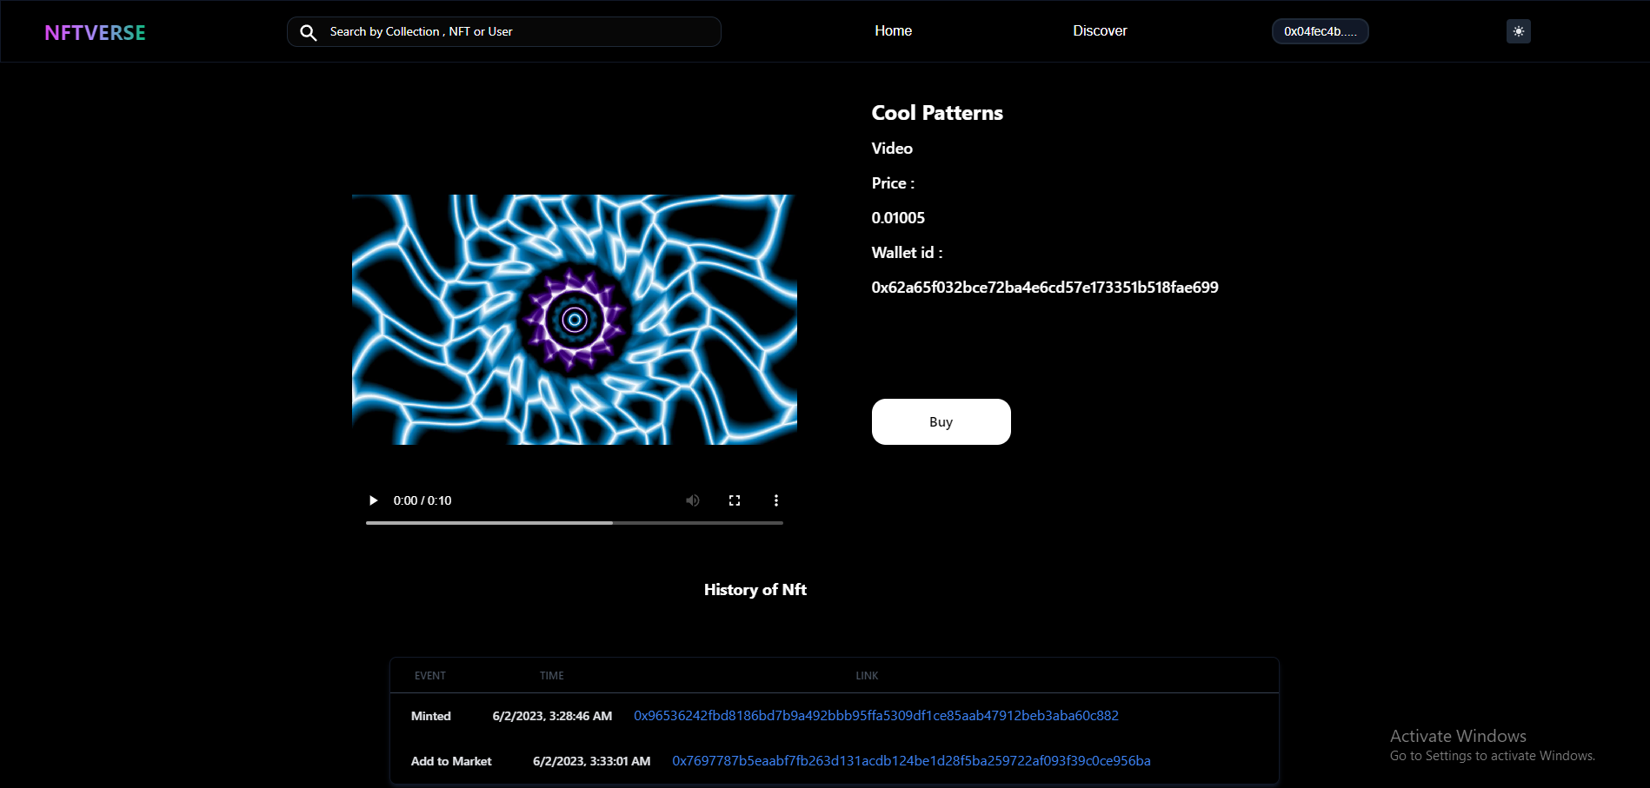Select the connected wallet badge showing 0x04fec4b

pos(1320,31)
